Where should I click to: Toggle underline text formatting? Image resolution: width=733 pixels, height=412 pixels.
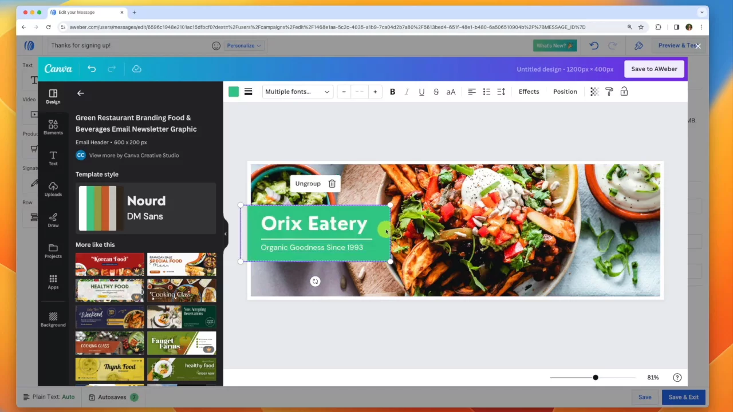(x=421, y=92)
